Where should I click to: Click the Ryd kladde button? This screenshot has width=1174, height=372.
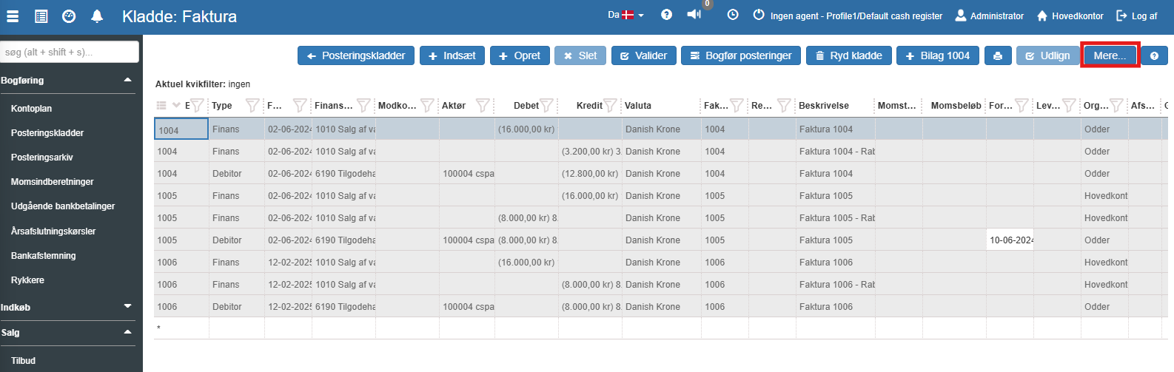(x=848, y=55)
